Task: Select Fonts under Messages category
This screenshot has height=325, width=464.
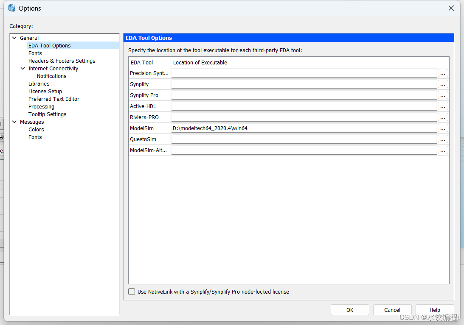Action: (35, 137)
